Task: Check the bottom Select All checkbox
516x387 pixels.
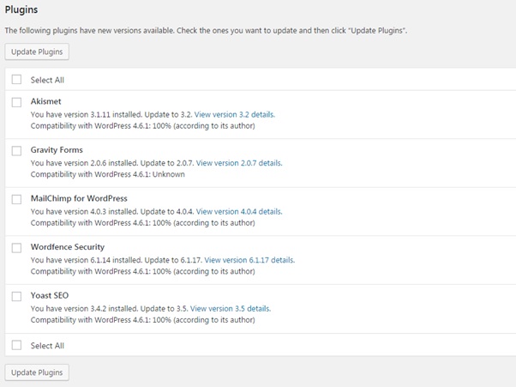Action: point(16,345)
